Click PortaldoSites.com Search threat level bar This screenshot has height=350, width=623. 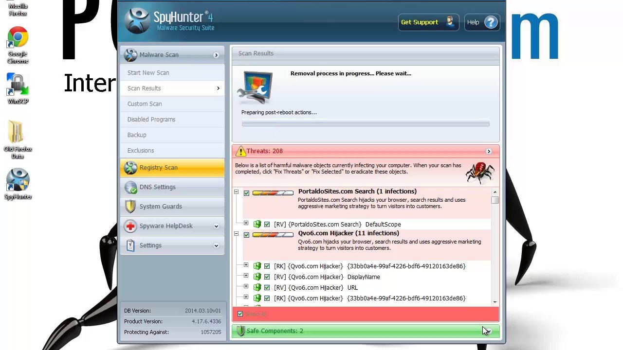[273, 193]
